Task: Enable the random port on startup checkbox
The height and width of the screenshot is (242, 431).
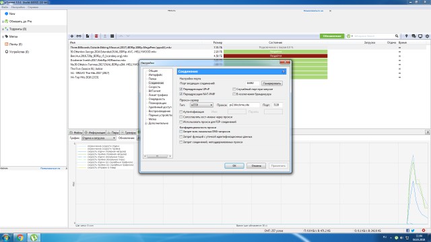Action: coord(234,89)
